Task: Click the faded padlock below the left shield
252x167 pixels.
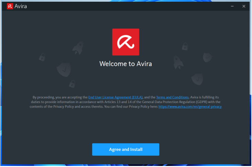Action: 72,83
